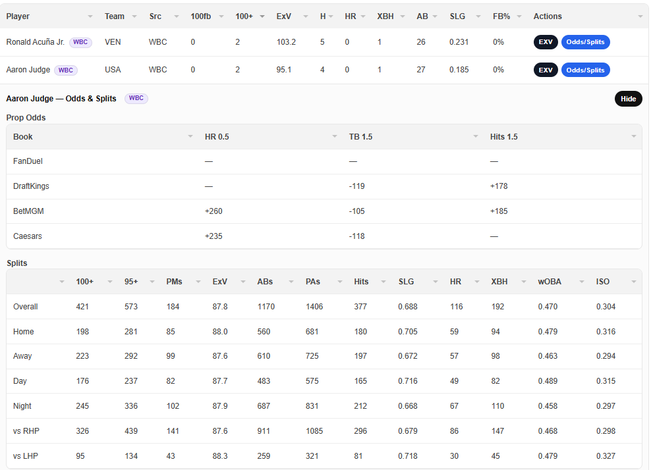The image size is (653, 470).
Task: Open the Src column dropdown arrow
Action: point(176,16)
